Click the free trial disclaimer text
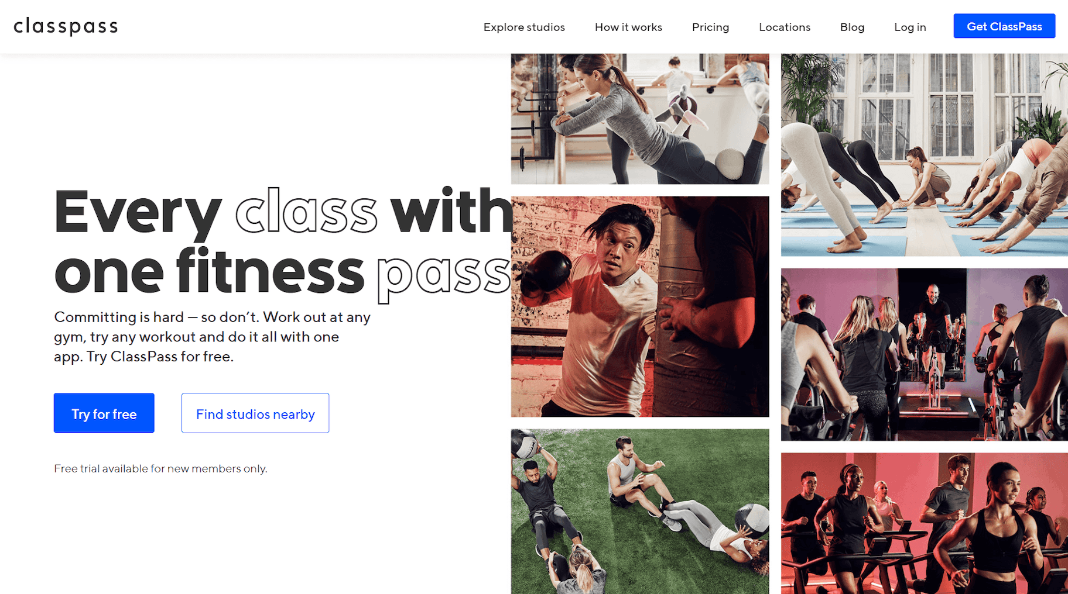 (x=160, y=469)
